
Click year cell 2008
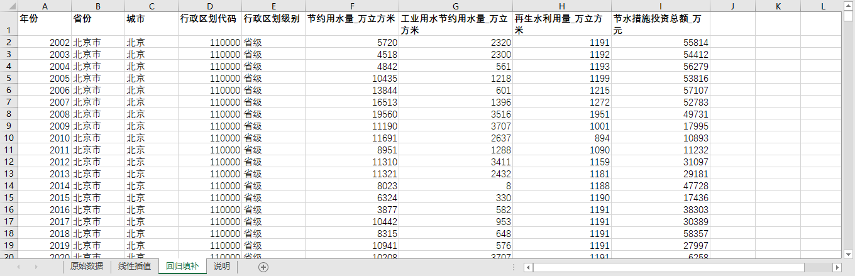click(45, 114)
